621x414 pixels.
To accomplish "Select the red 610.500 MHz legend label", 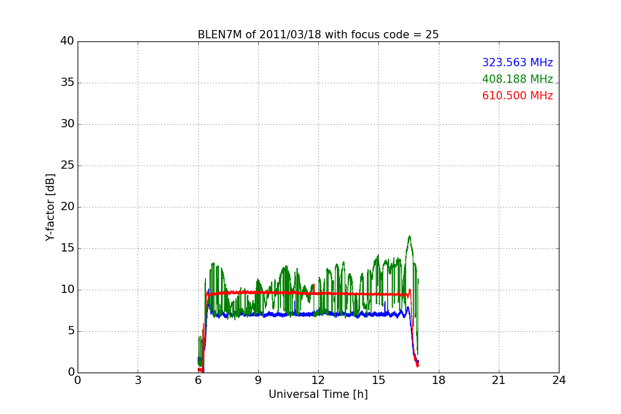I will [517, 96].
